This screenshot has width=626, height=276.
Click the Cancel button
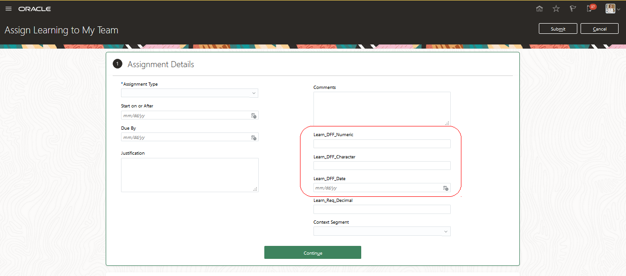600,29
